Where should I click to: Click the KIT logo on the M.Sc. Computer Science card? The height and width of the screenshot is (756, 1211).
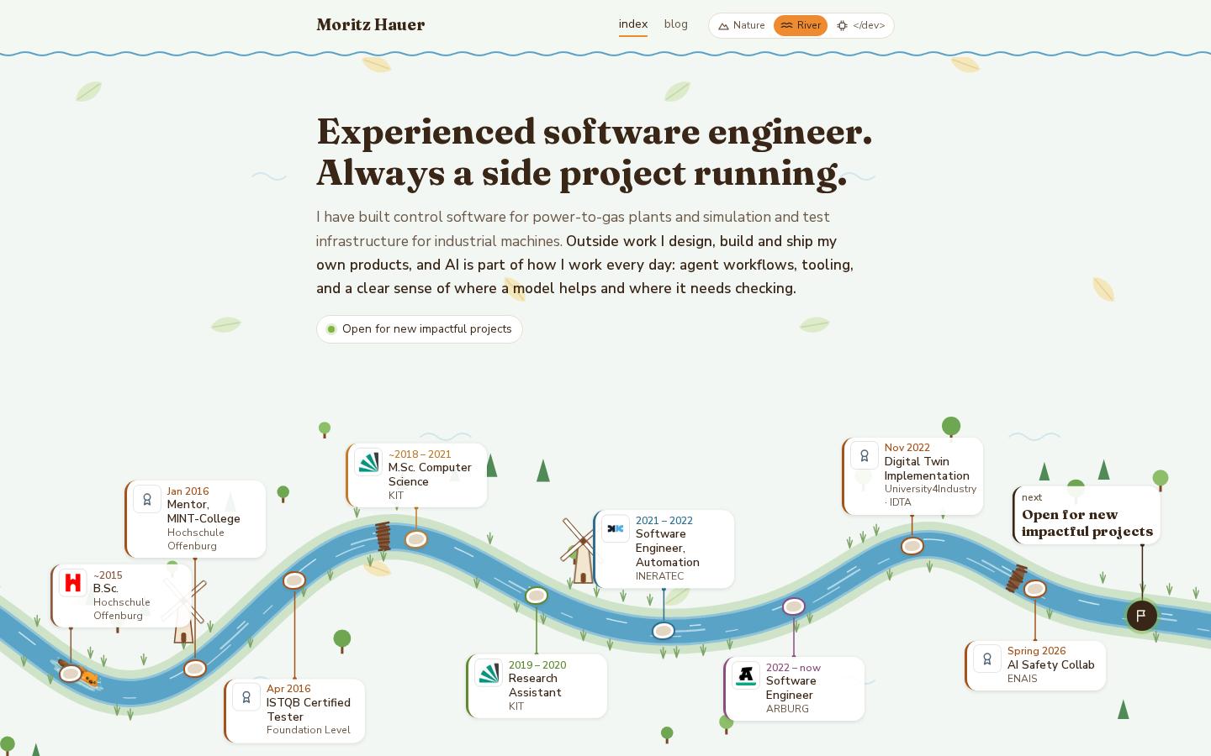tap(368, 462)
